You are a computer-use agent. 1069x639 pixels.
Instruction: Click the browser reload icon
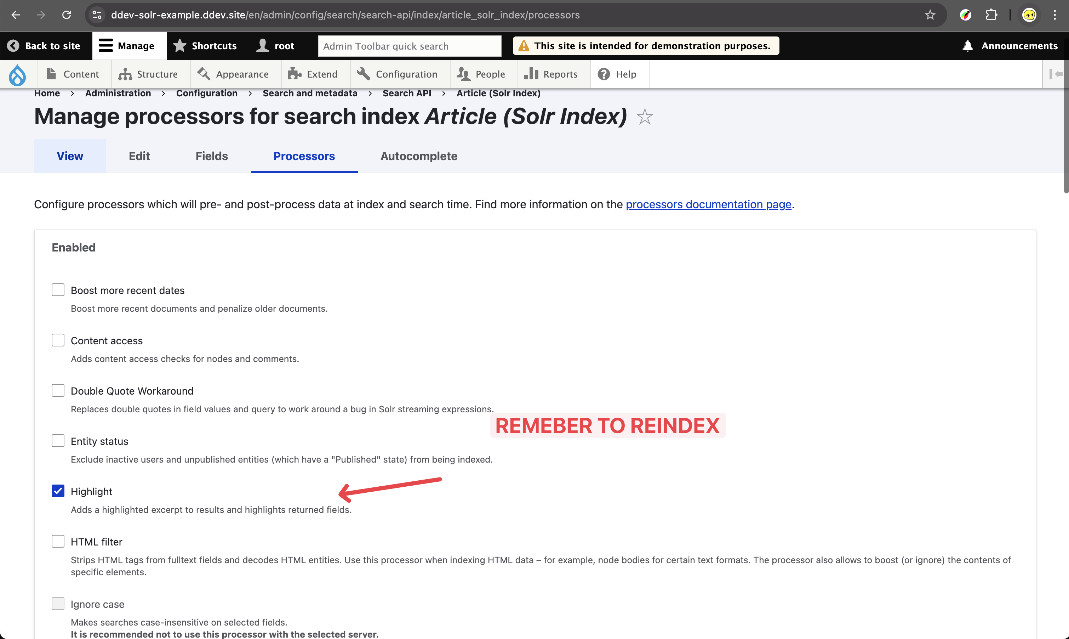pyautogui.click(x=66, y=15)
